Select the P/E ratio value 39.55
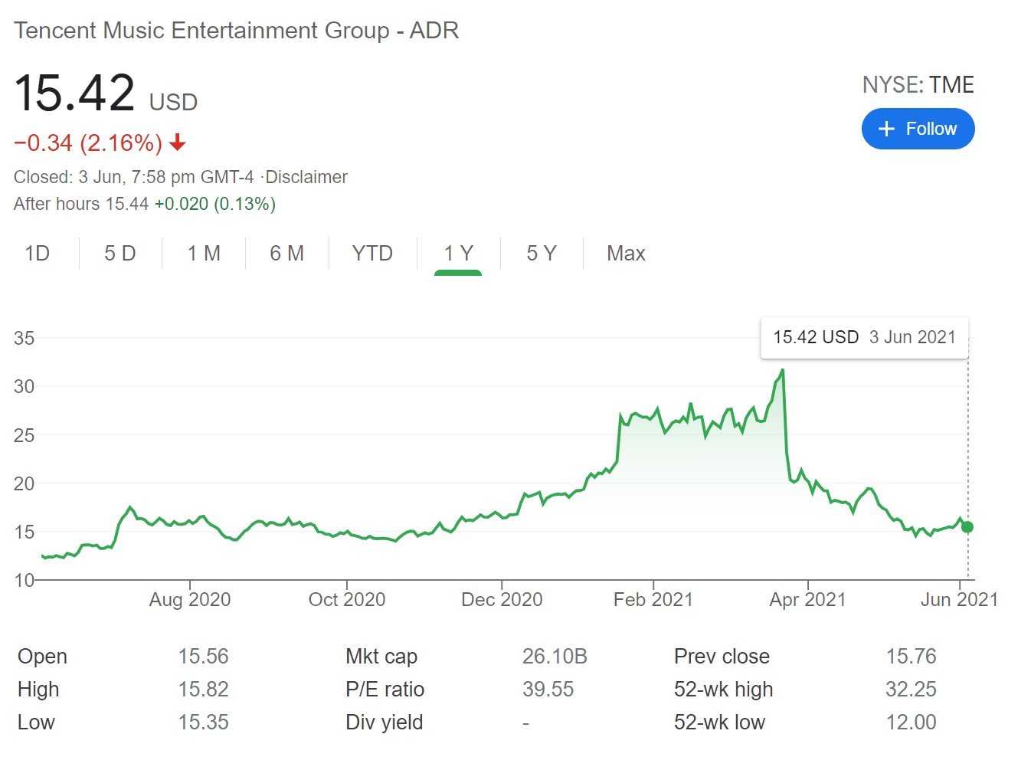Viewport: 1031px width, 770px height. (548, 689)
